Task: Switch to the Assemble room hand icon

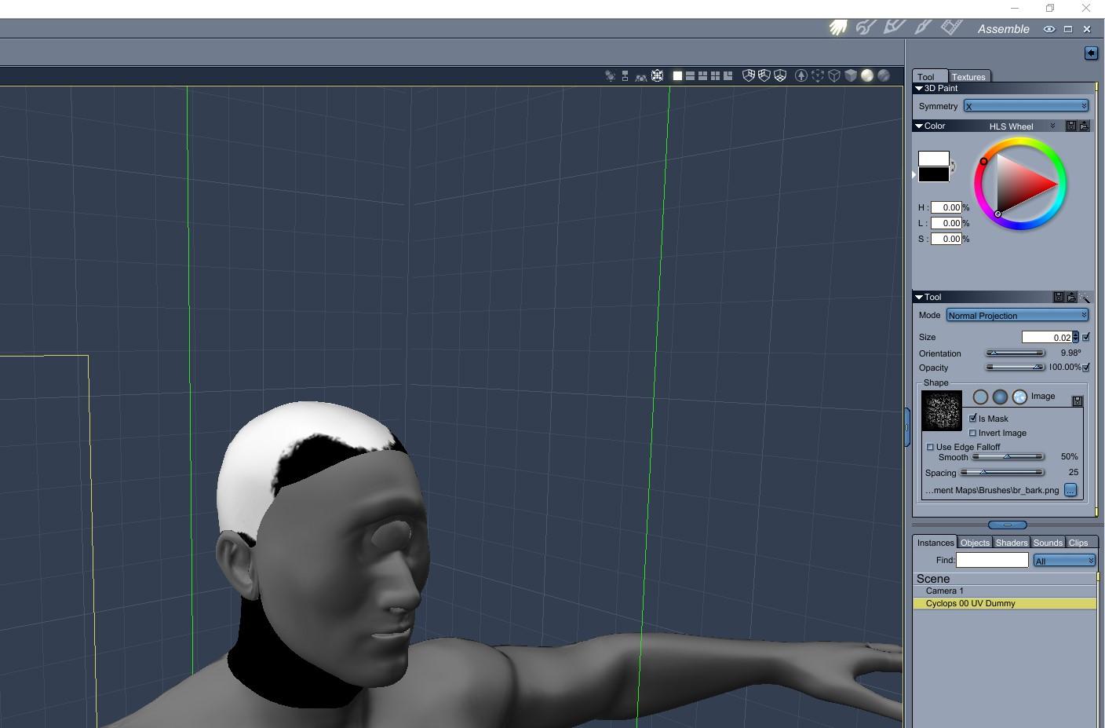Action: point(837,28)
